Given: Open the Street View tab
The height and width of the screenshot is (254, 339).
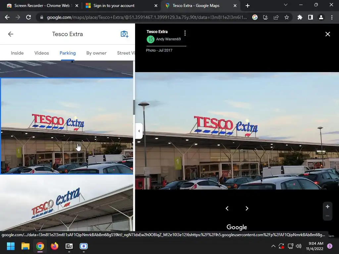Looking at the screenshot, I should click(x=126, y=53).
